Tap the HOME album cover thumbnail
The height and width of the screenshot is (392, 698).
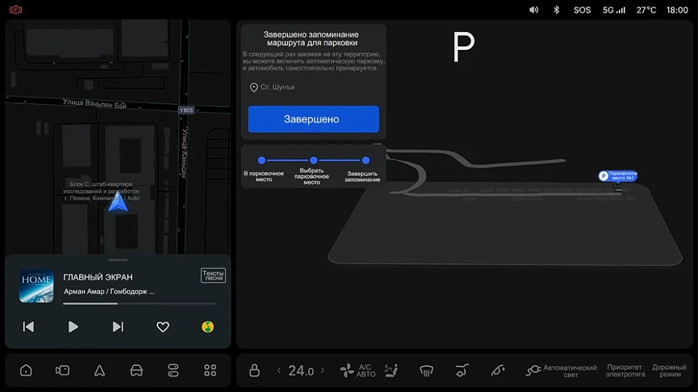tap(36, 286)
